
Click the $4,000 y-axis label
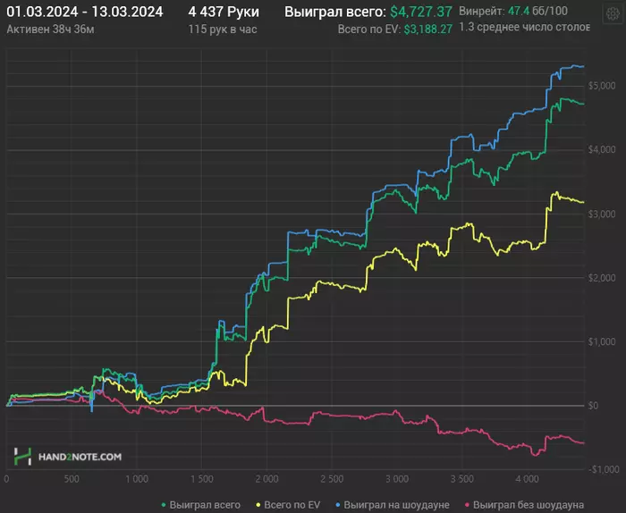coord(602,149)
